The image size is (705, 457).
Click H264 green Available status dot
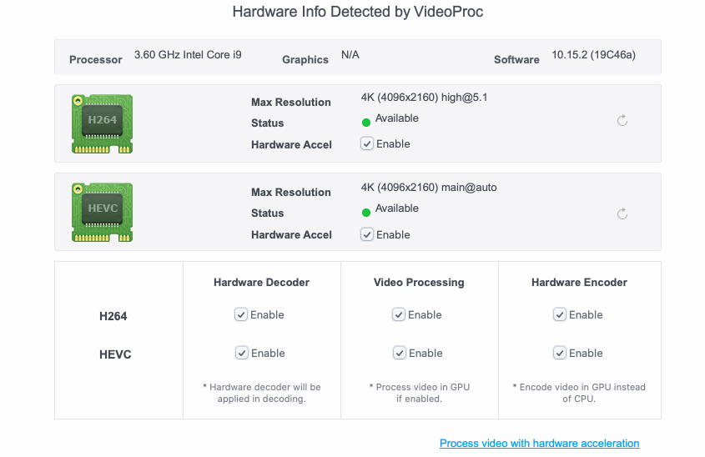365,123
